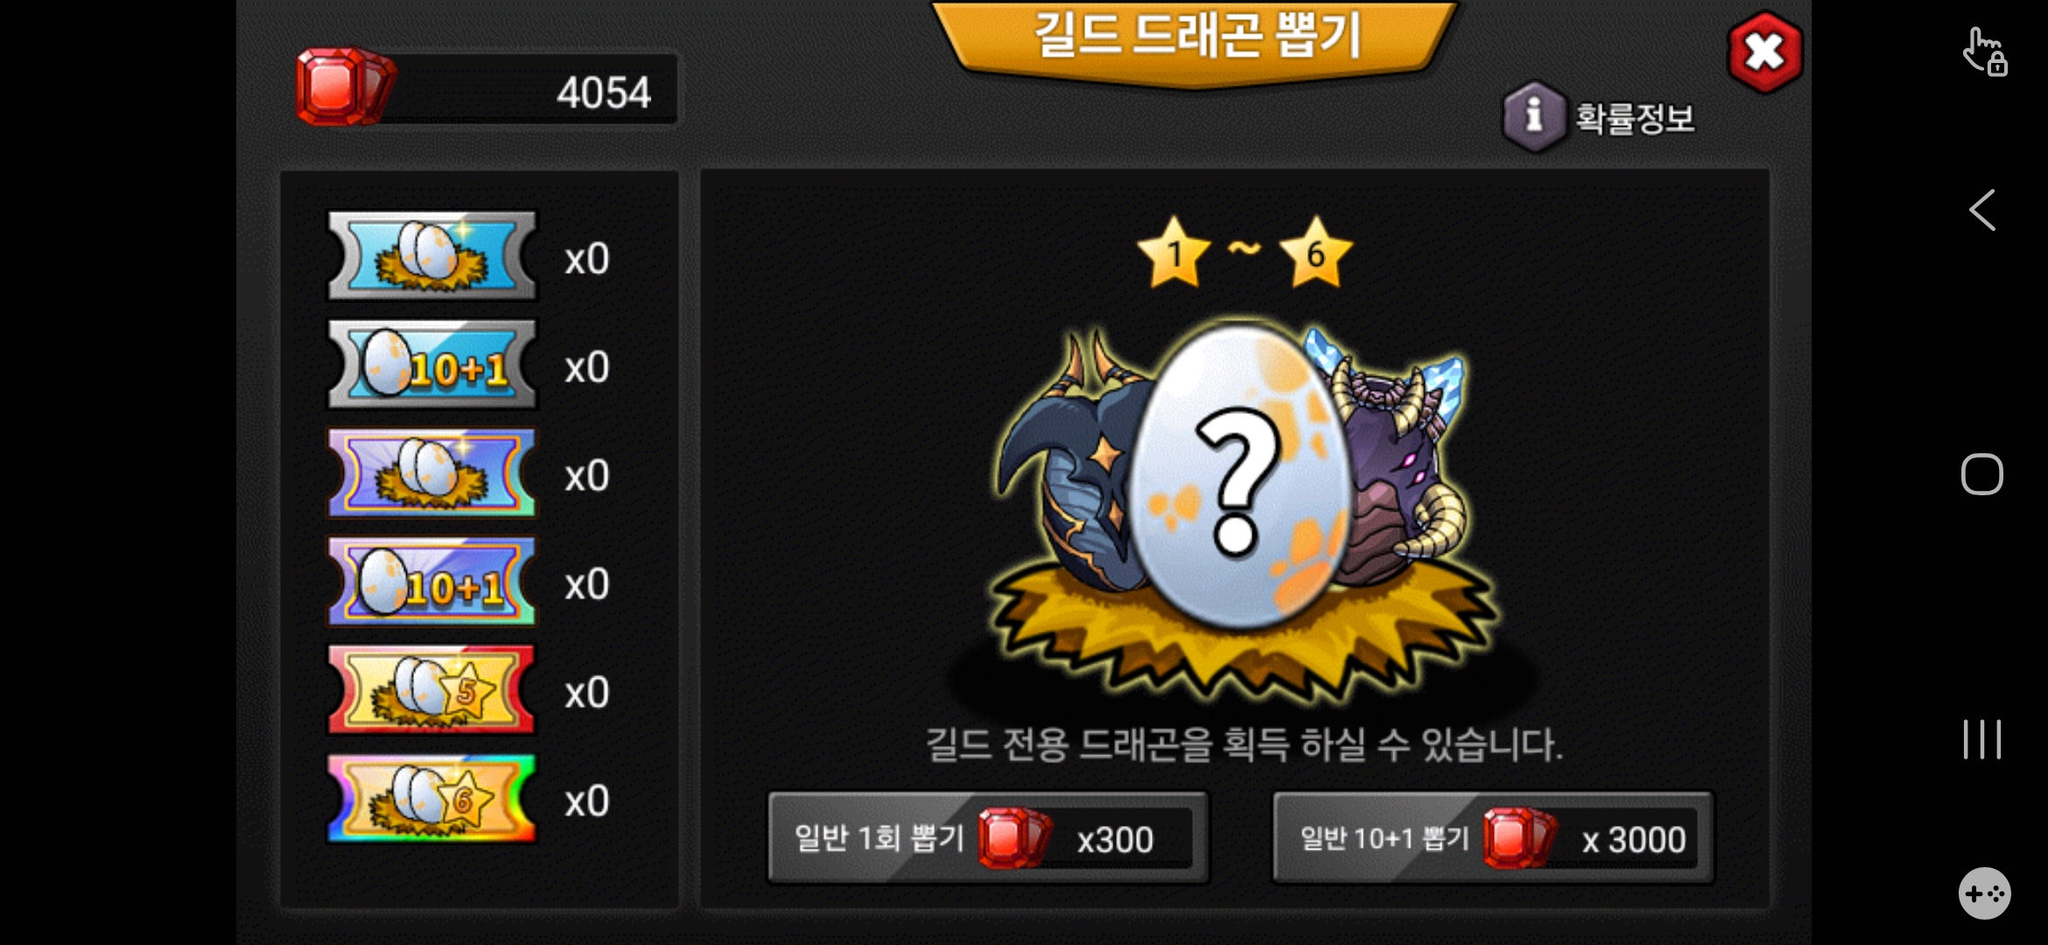Open the game controller tools icon

coord(1984,893)
